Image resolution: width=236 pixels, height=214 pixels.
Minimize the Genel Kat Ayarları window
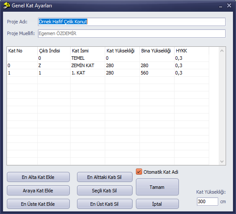tap(221, 6)
